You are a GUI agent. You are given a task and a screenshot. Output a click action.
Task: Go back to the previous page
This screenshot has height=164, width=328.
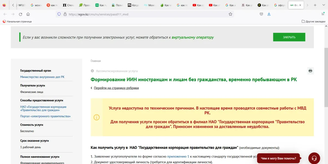(x=5, y=14)
